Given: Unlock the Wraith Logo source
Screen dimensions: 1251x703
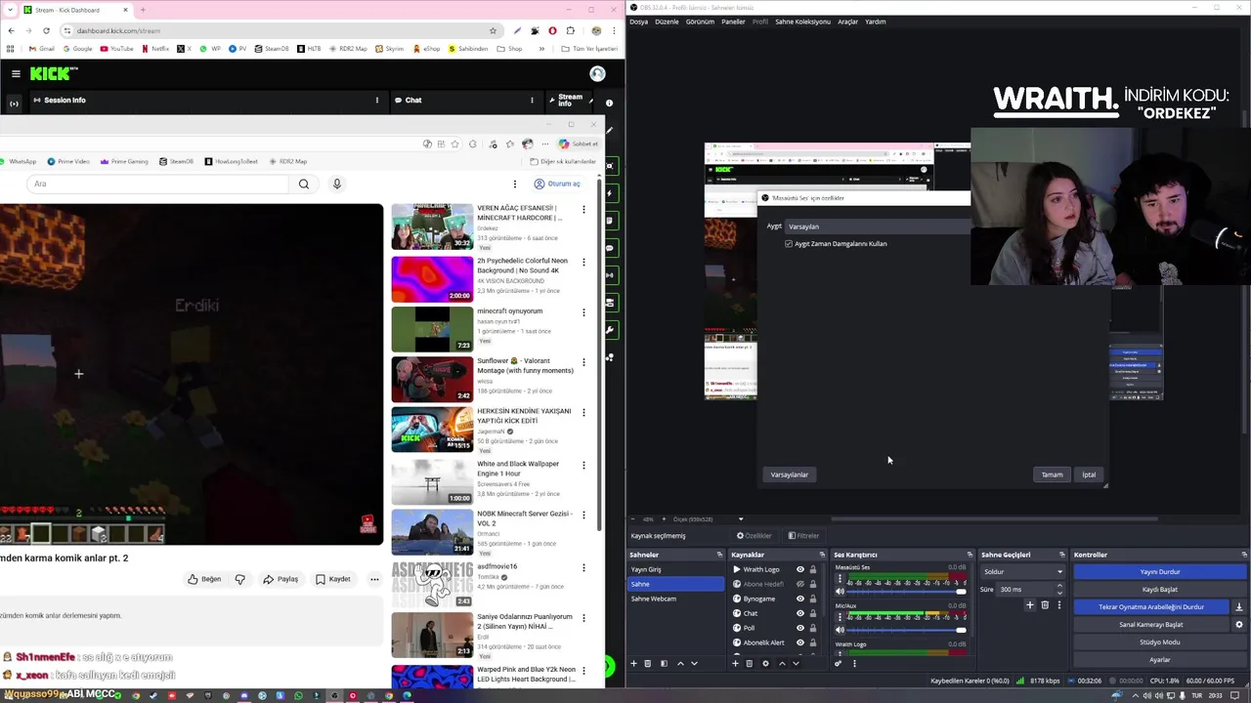Looking at the screenshot, I should pyautogui.click(x=812, y=569).
